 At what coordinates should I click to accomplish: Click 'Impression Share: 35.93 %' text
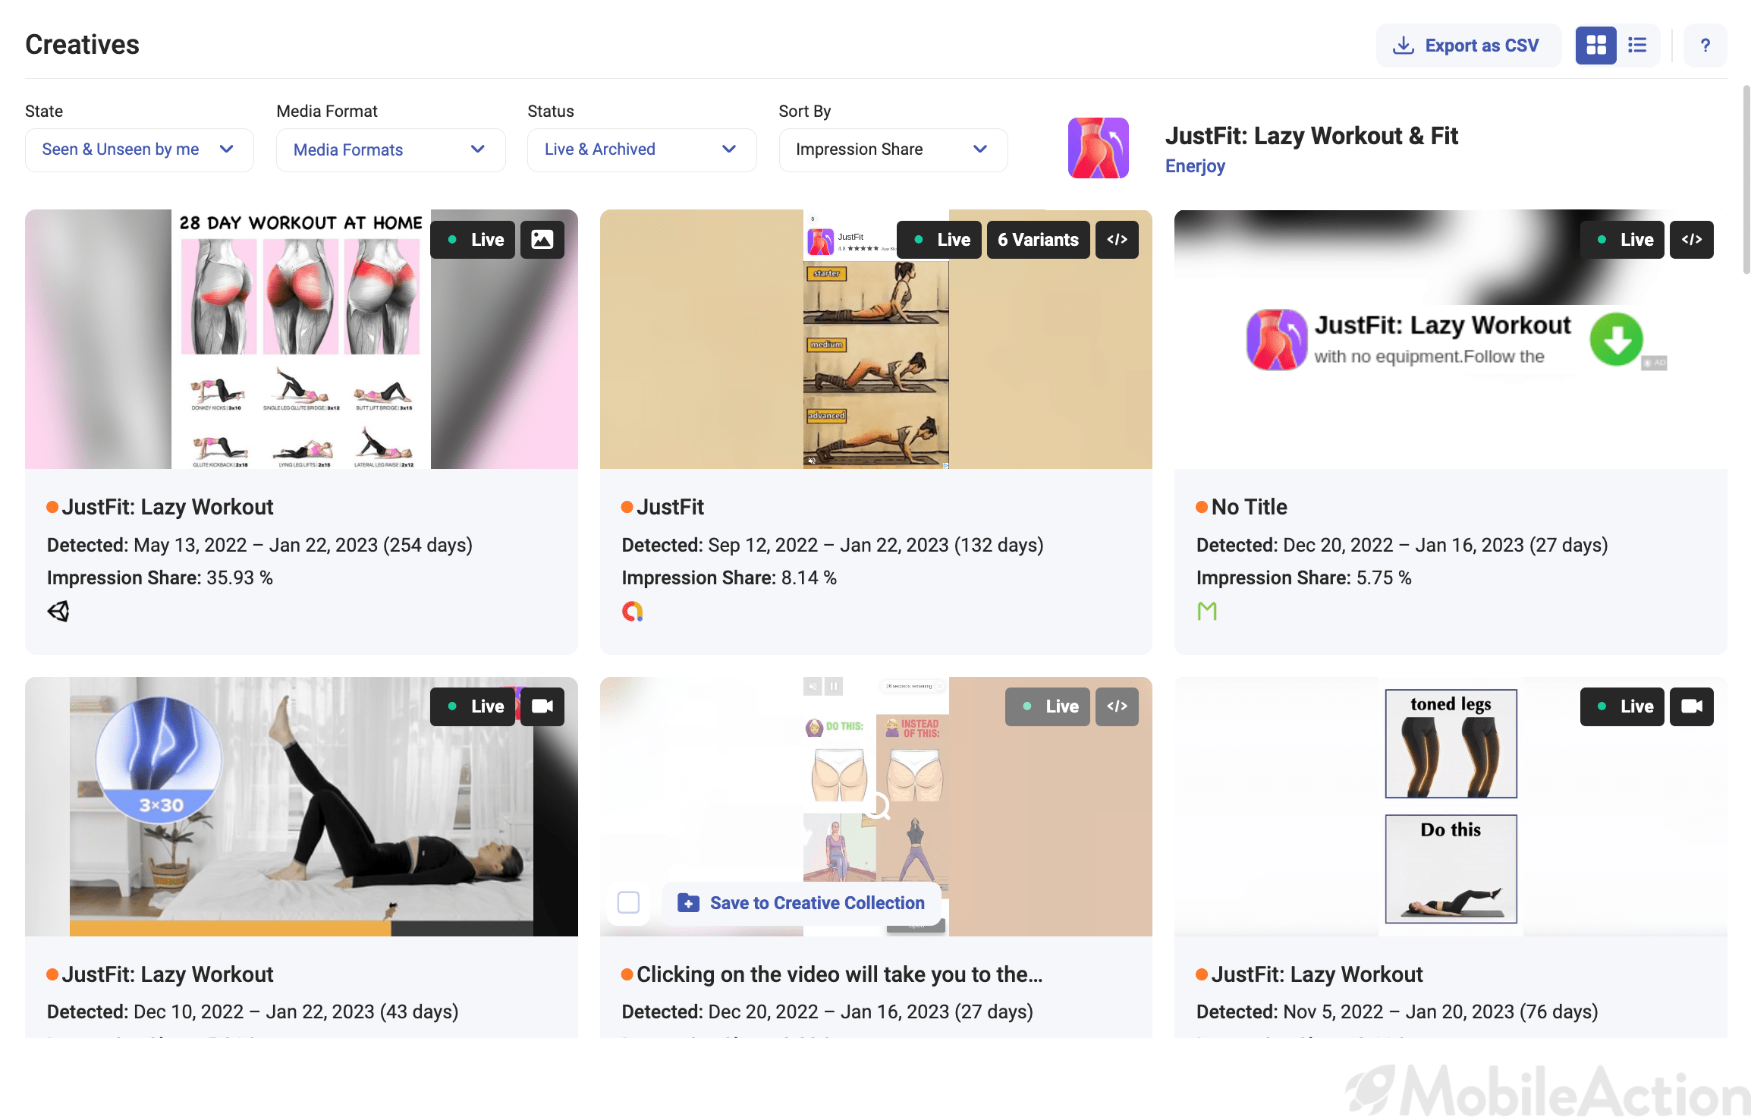point(160,578)
